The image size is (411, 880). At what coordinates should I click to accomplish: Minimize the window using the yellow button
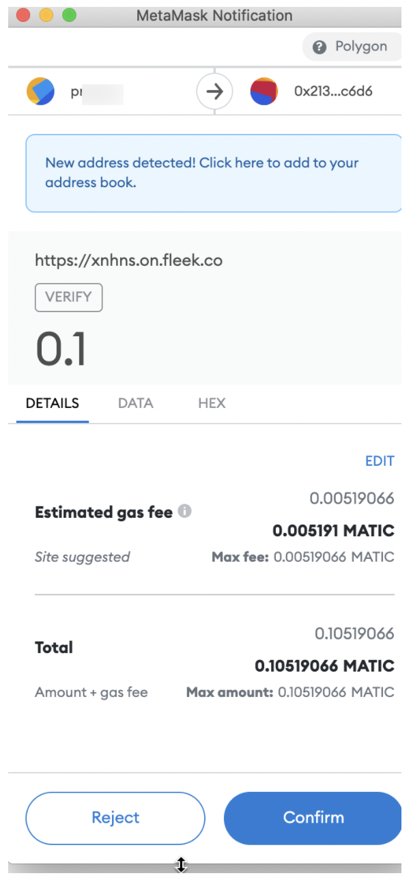pos(46,15)
